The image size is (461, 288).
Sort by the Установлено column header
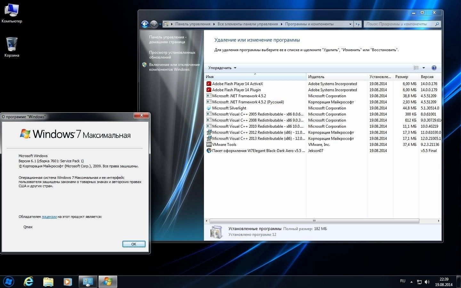point(380,77)
